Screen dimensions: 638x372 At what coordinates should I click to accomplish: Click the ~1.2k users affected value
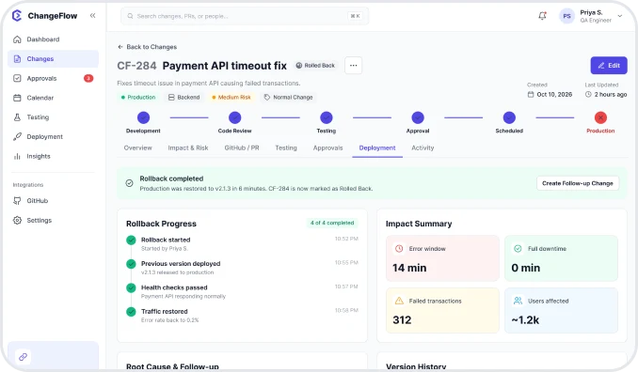click(x=525, y=320)
